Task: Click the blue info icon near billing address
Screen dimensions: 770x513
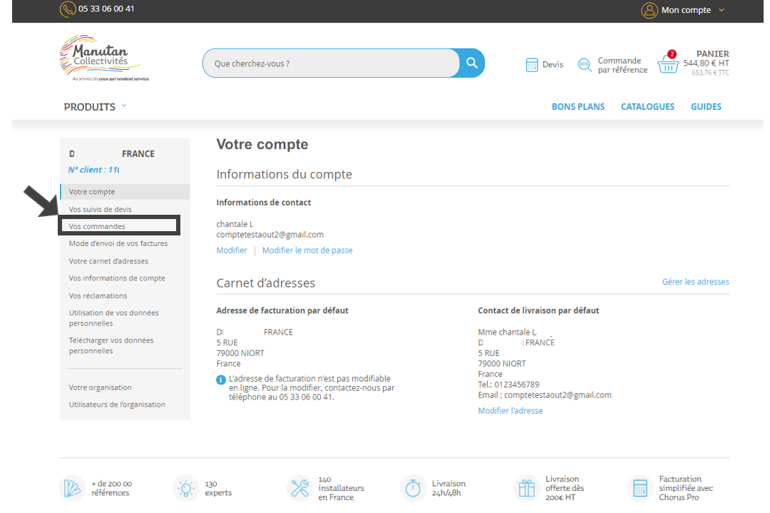Action: [x=221, y=380]
